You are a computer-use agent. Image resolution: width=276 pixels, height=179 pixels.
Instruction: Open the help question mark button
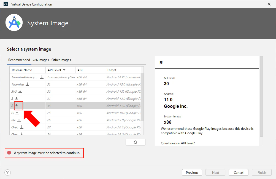(x=7, y=172)
